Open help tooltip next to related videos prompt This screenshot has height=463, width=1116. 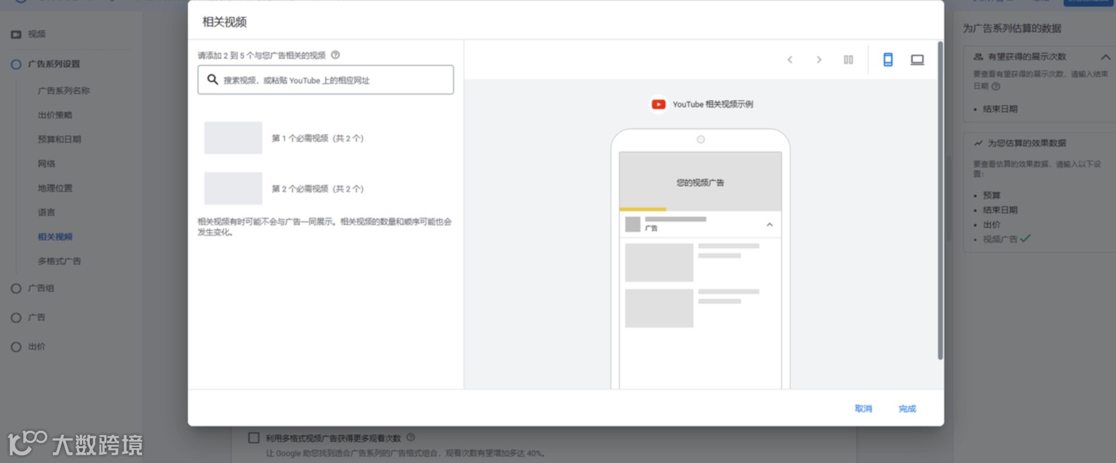335,55
